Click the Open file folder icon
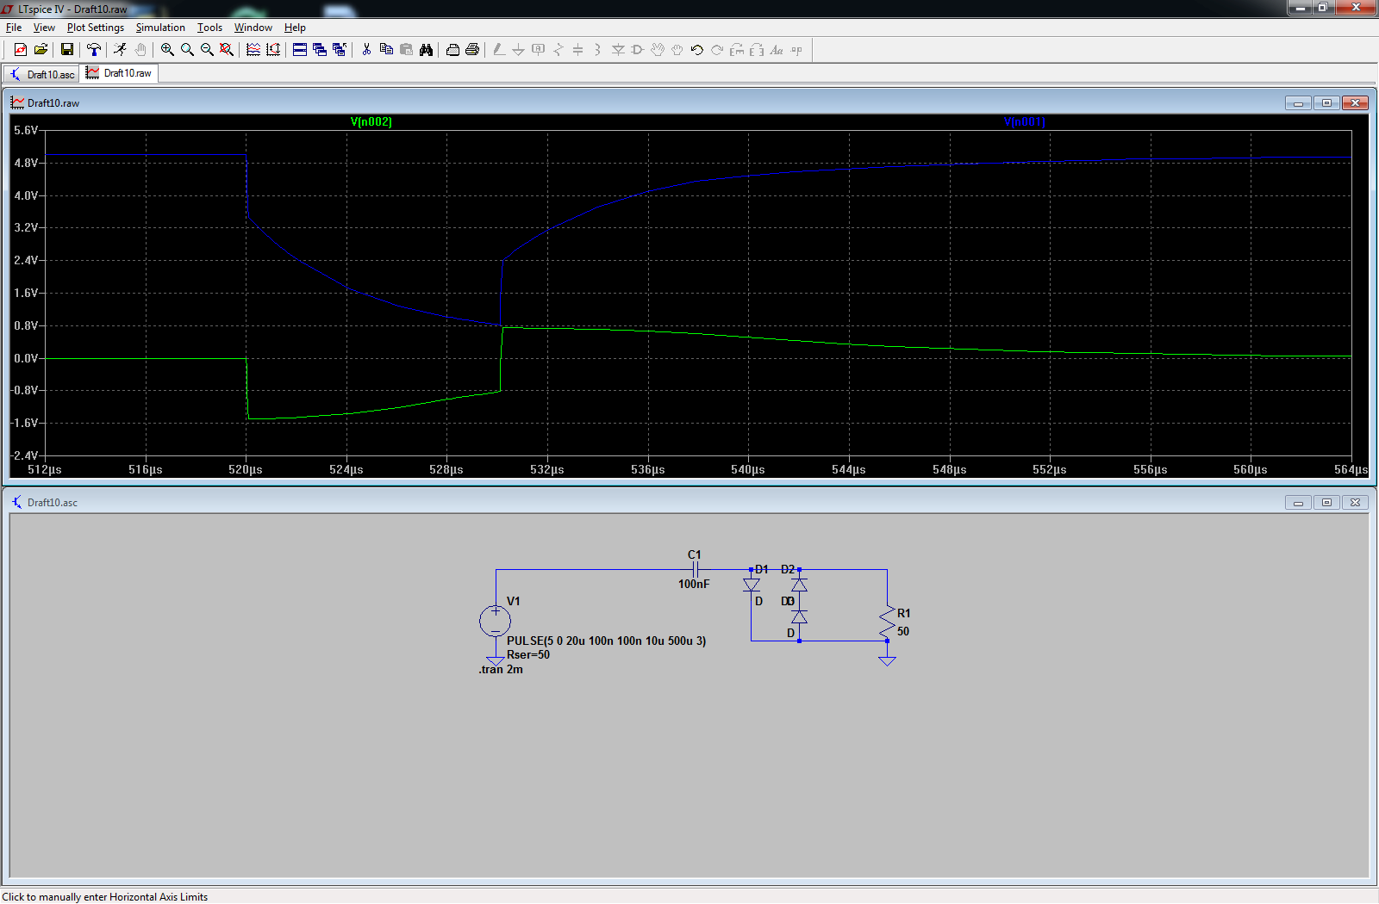 (41, 50)
